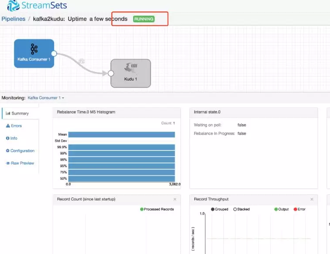
Task: Click the StreamSets logo
Action: point(37,5)
